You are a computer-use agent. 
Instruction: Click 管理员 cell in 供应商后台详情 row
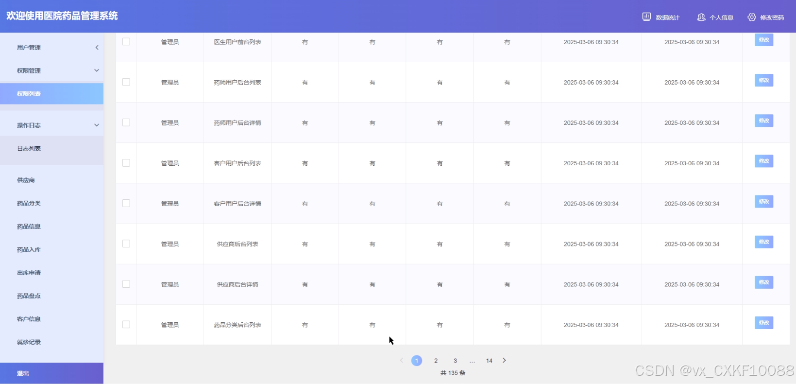click(170, 284)
